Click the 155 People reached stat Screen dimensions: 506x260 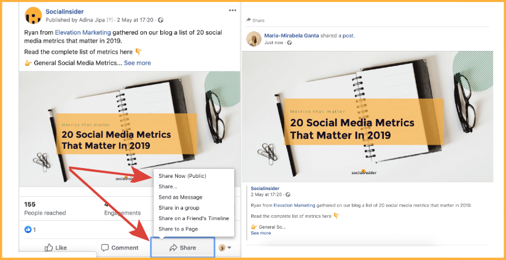[45, 208]
